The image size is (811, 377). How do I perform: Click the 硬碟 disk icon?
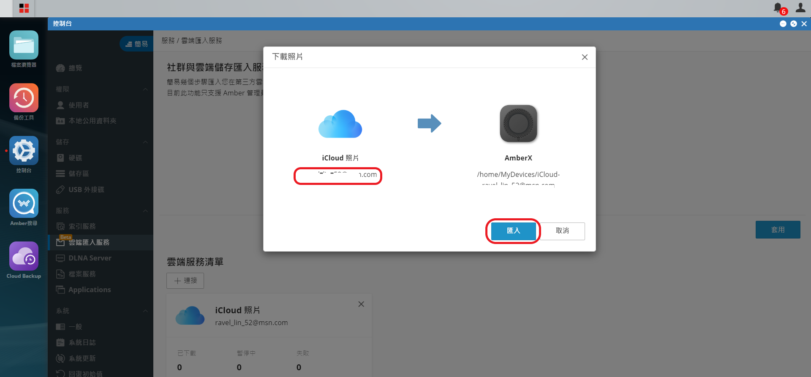[60, 158]
